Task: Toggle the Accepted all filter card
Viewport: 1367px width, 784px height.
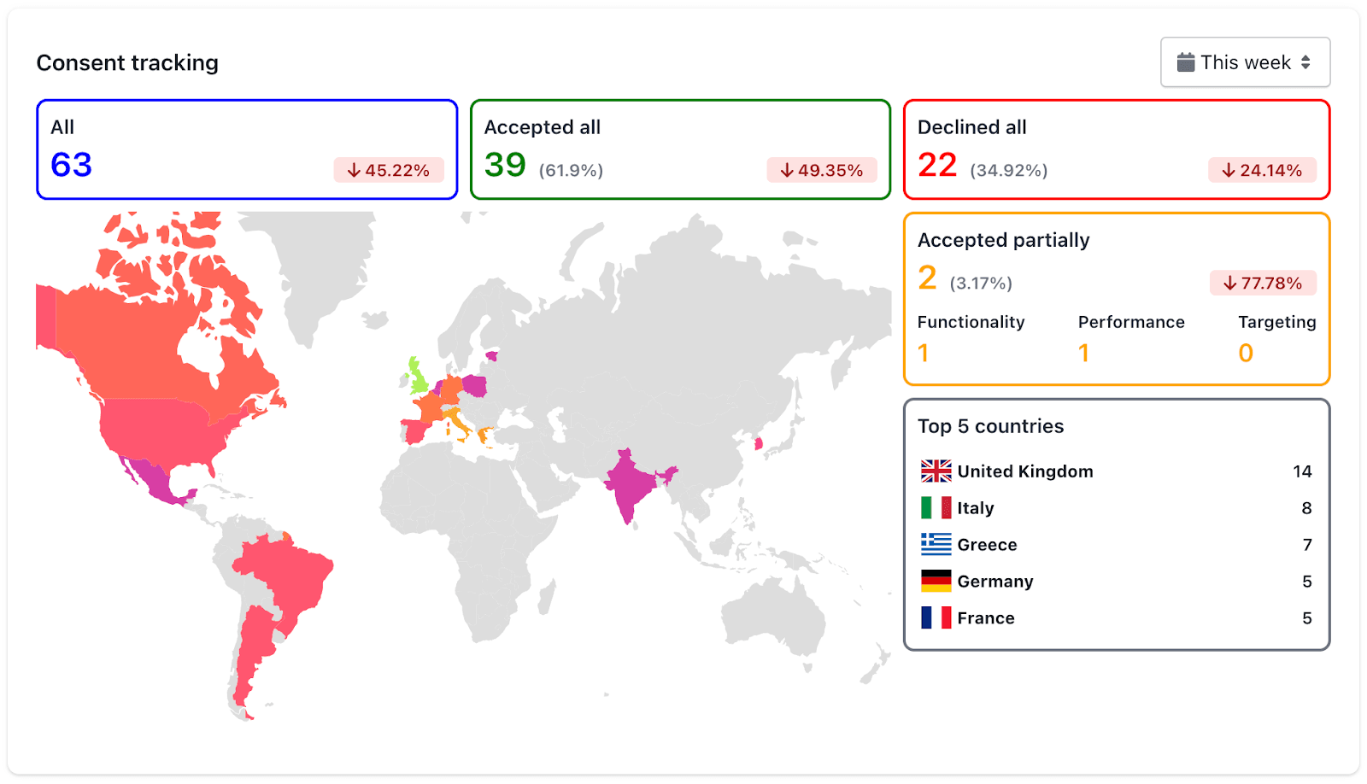Action: point(679,149)
